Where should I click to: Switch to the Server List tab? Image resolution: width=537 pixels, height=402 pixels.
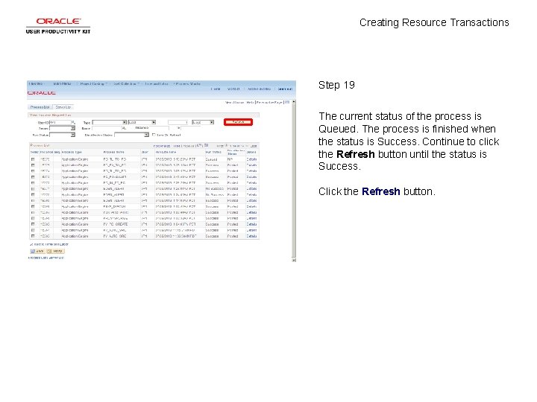point(63,107)
